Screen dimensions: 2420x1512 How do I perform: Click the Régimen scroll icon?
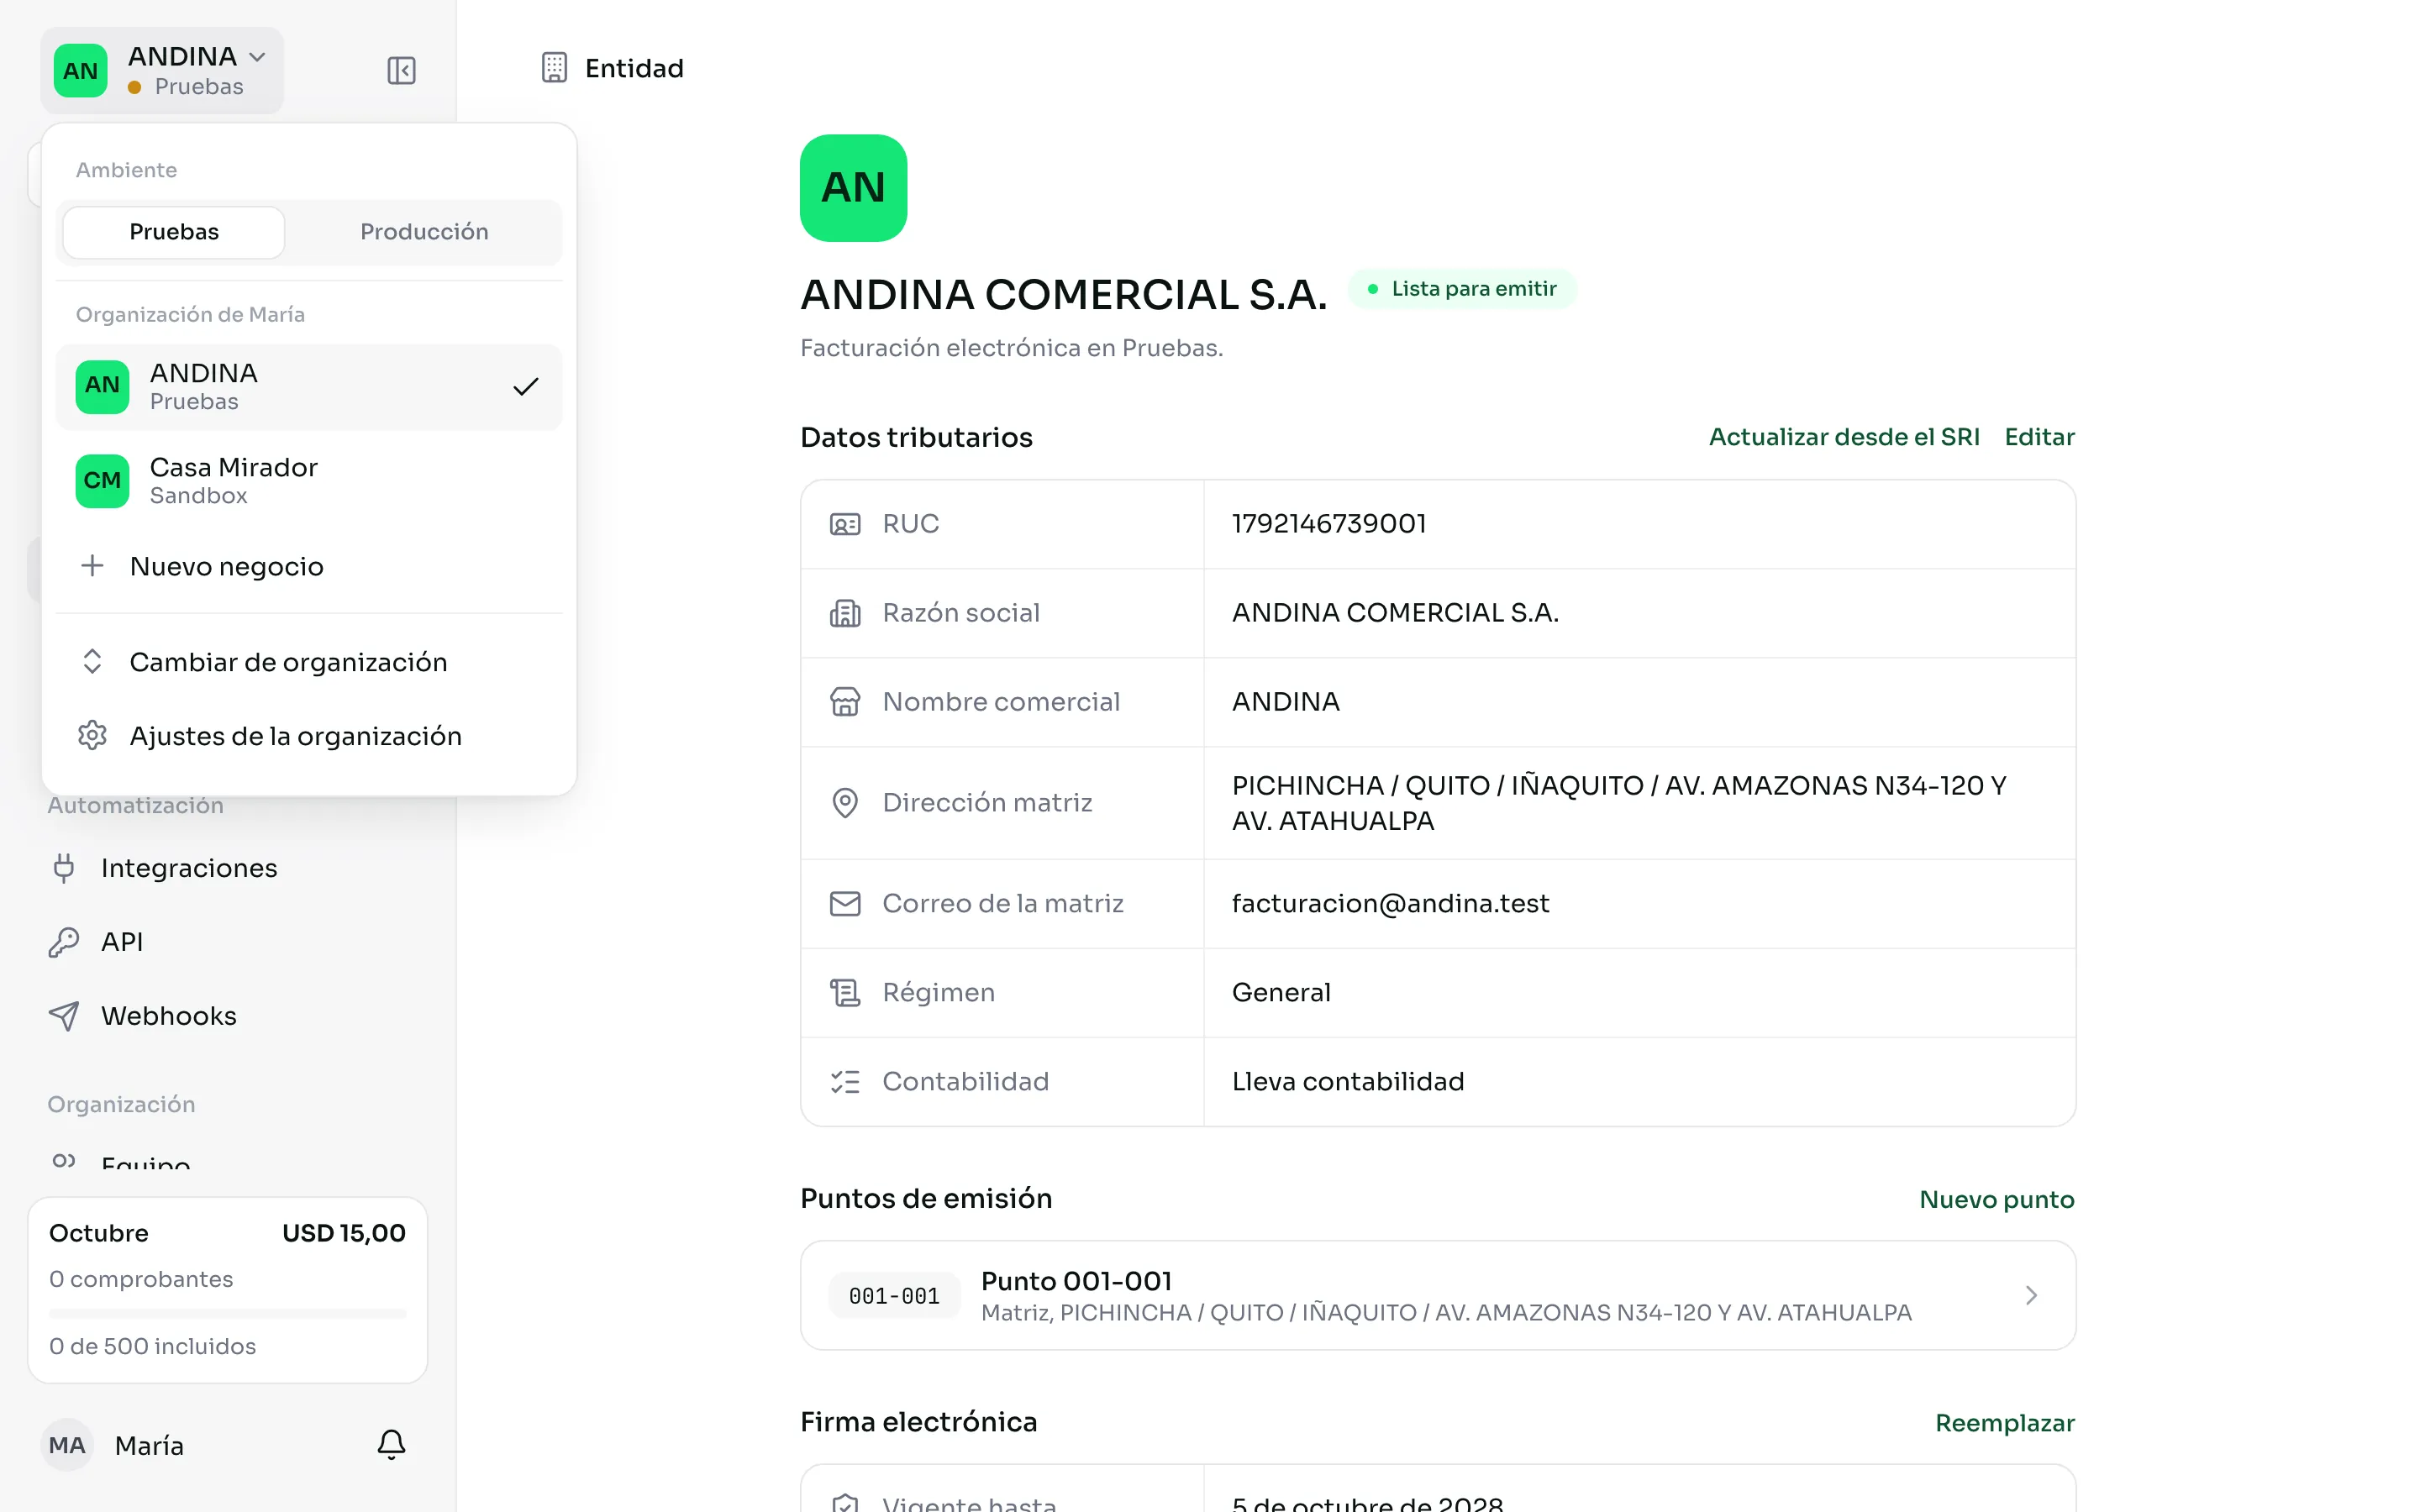[x=845, y=993]
